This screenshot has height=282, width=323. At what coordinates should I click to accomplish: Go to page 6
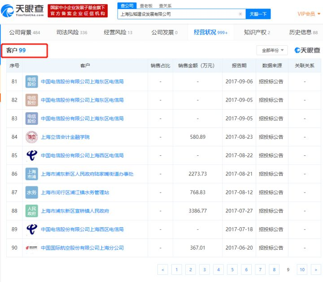point(246,269)
